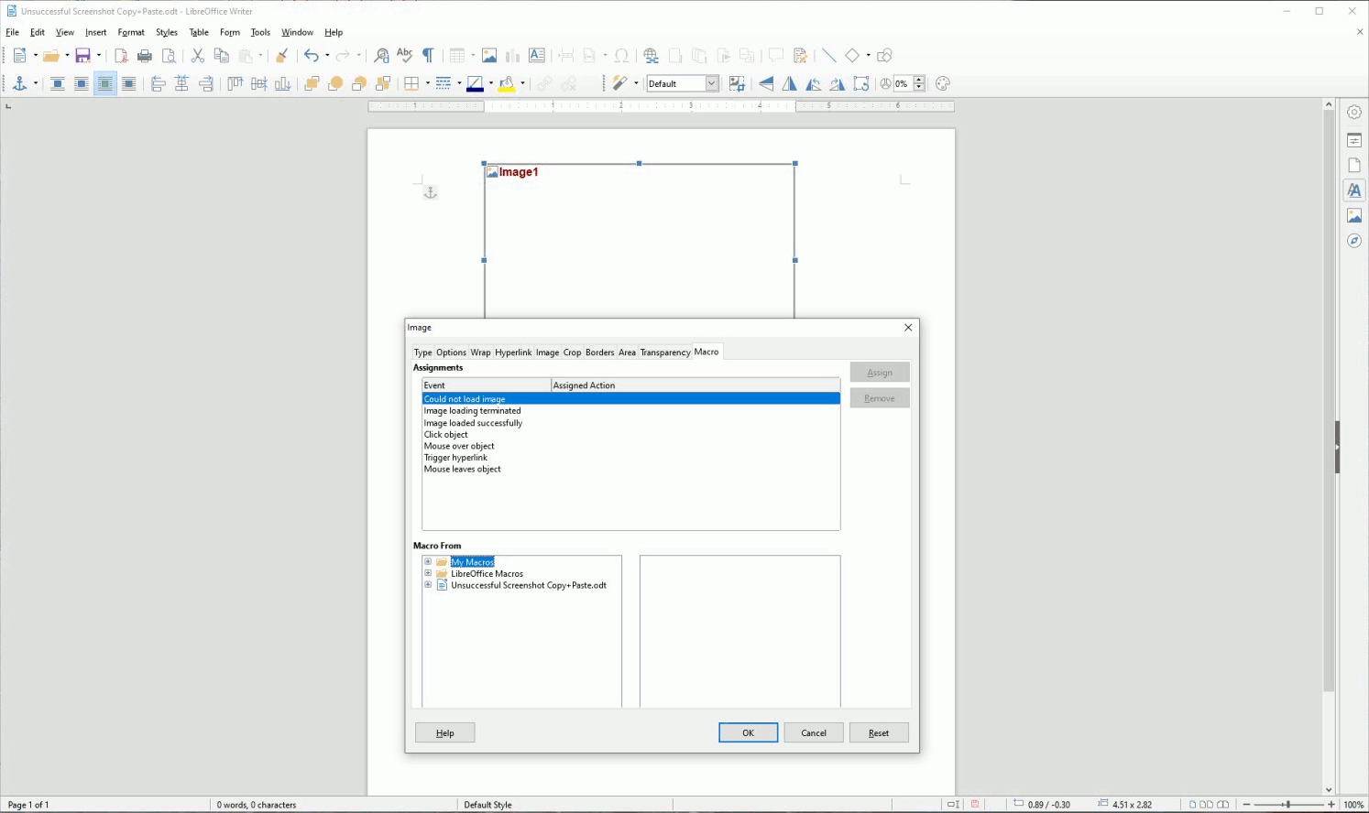Image resolution: width=1369 pixels, height=813 pixels.
Task: Click the Help button in Image dialog
Action: pyautogui.click(x=445, y=733)
